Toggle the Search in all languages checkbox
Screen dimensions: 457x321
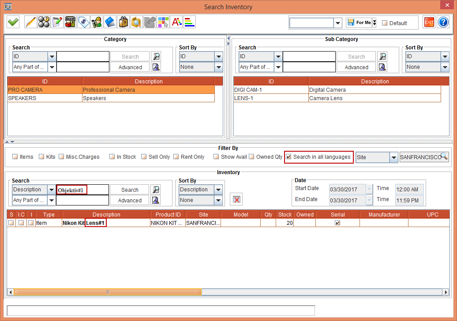tap(289, 157)
